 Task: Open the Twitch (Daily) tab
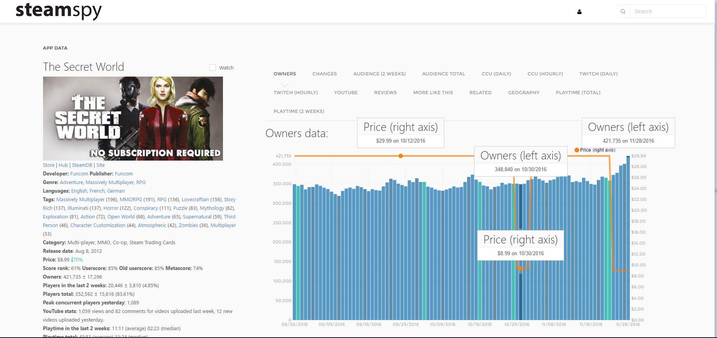click(598, 74)
